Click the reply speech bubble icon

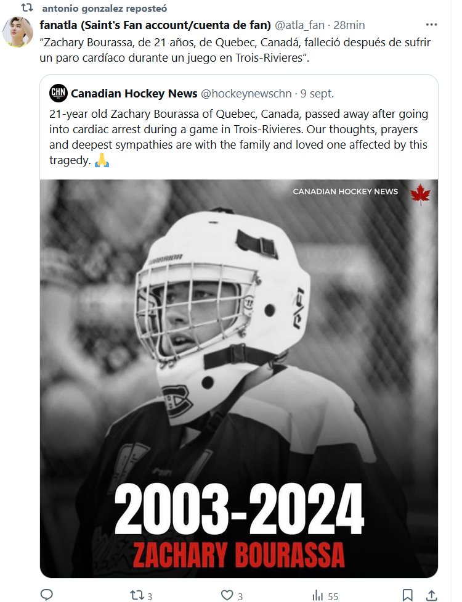coord(47,595)
